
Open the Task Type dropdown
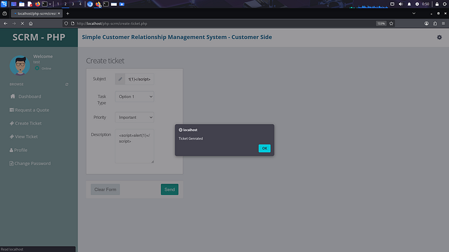click(x=134, y=97)
